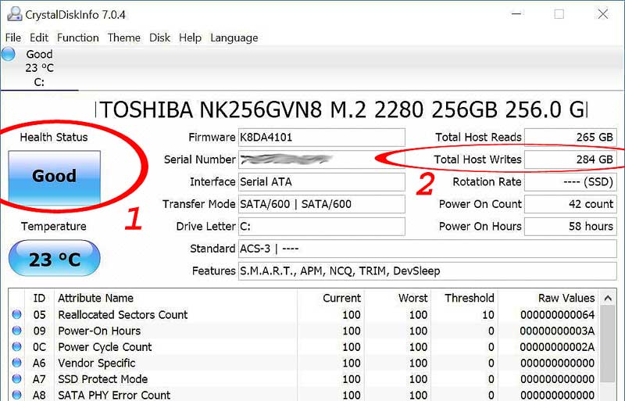The width and height of the screenshot is (625, 401).
Task: Open the Disk menu
Action: pos(159,38)
